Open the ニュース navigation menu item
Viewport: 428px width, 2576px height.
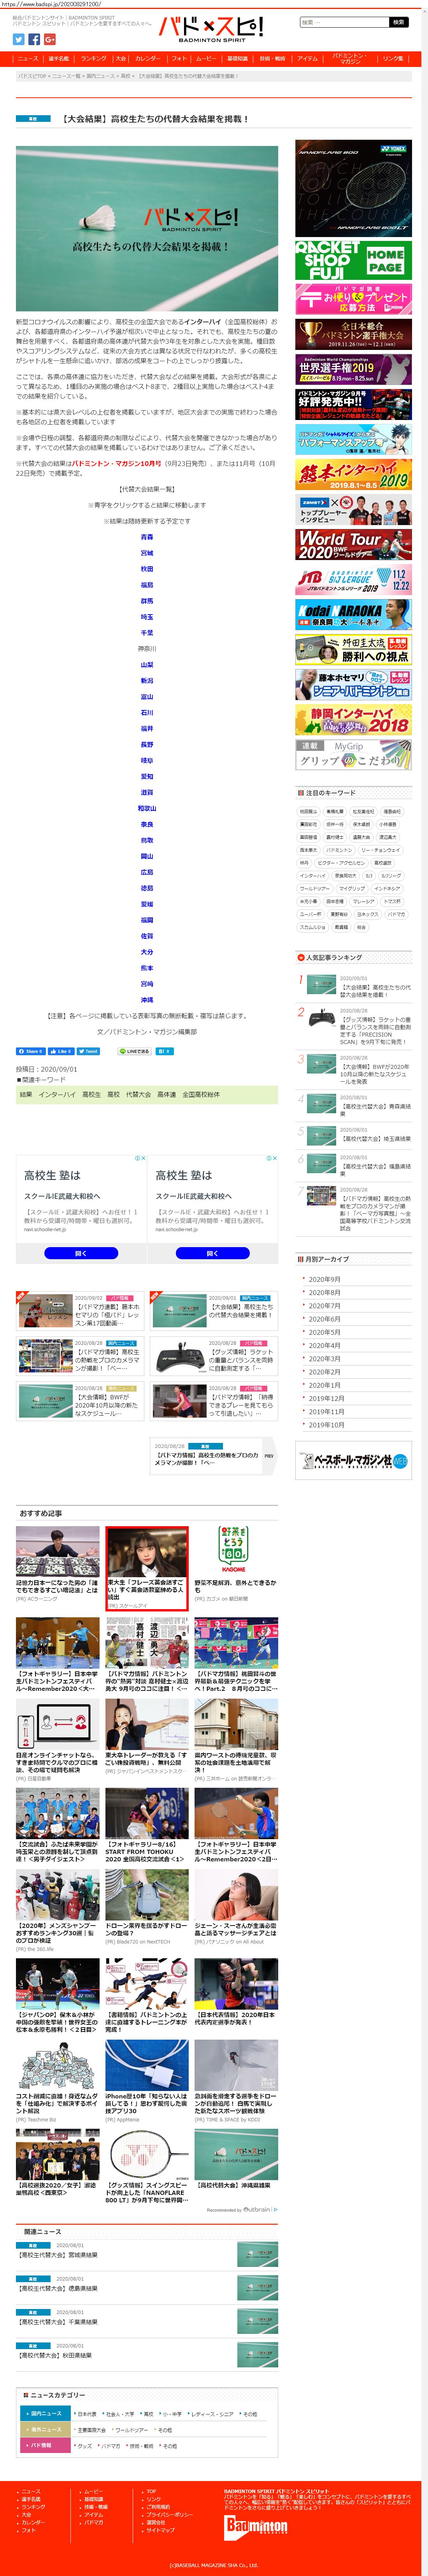(28, 59)
